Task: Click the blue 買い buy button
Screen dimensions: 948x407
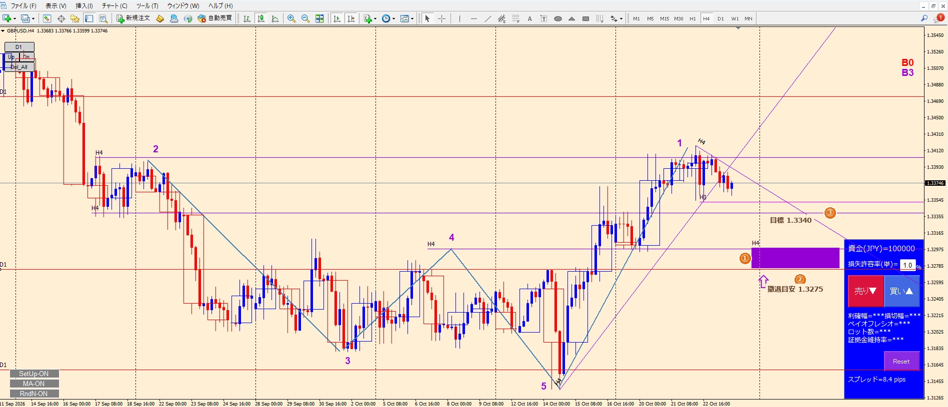Action: (x=901, y=291)
